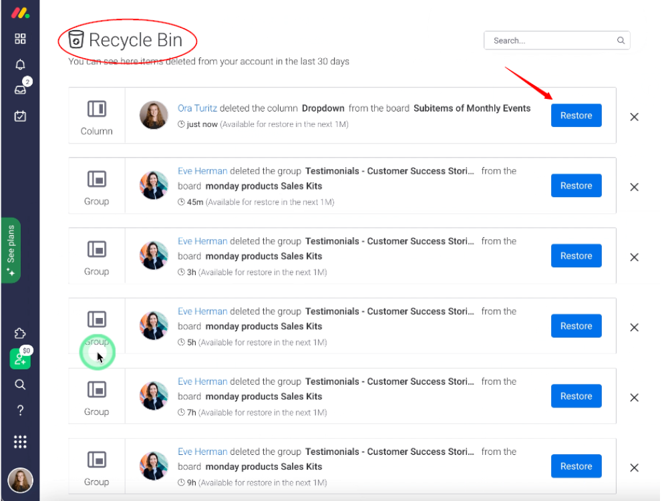Viewport: 662px width, 501px height.
Task: Click the "Column" type label
Action: [97, 132]
